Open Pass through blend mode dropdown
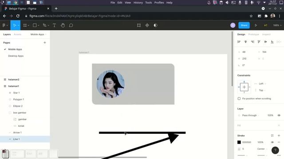 click(250, 115)
